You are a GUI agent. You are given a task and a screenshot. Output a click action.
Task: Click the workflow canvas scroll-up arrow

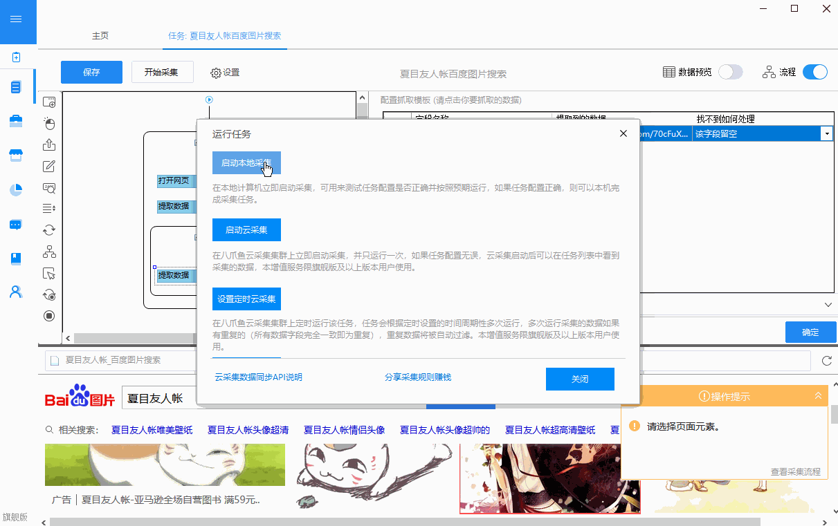click(362, 98)
